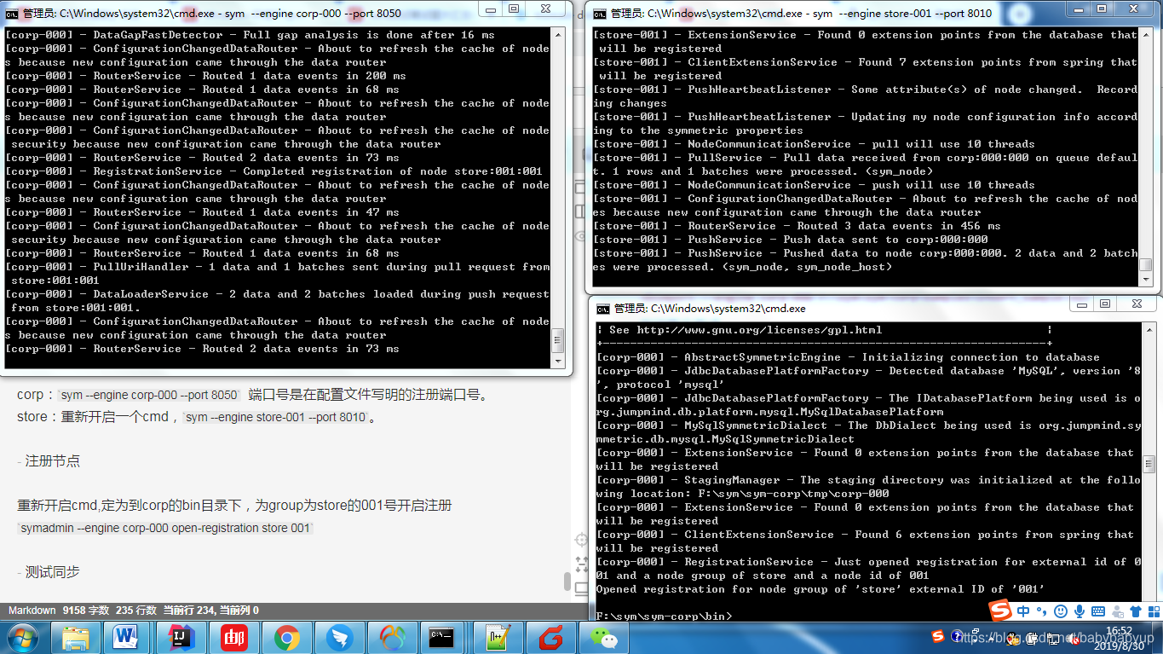Screen dimensions: 1163x654
Task: Maximize the corp-000 cmd window
Action: tap(514, 9)
